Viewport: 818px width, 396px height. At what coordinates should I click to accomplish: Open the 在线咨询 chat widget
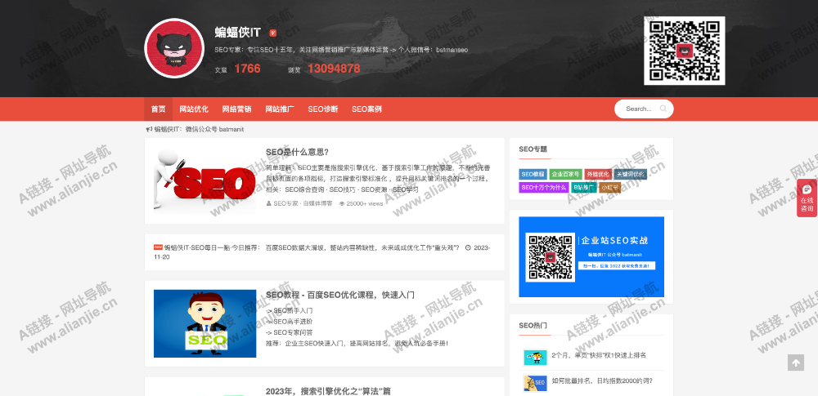point(807,198)
